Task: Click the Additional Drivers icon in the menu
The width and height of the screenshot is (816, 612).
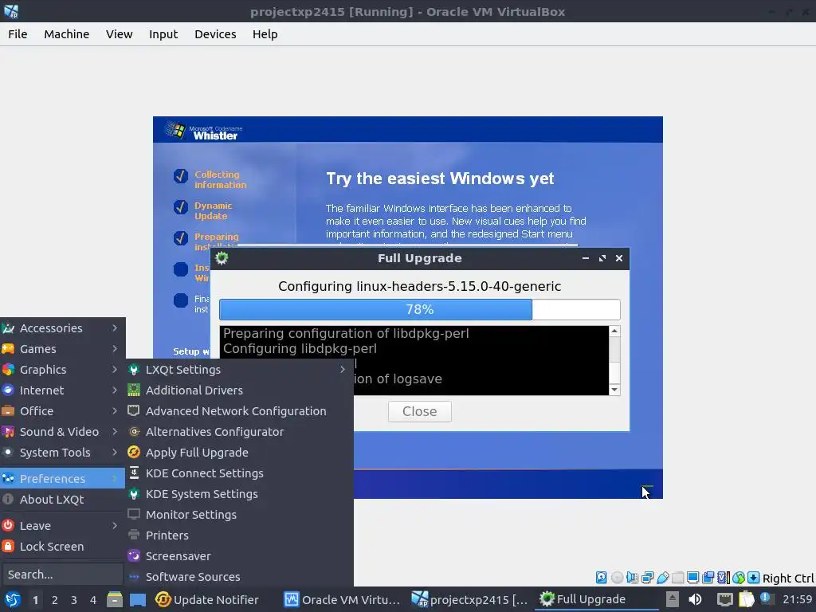Action: (134, 390)
